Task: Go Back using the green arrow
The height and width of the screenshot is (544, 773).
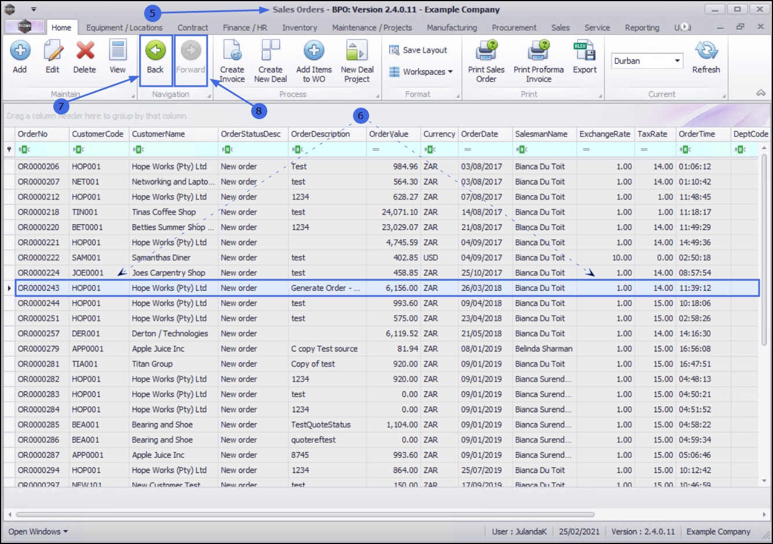Action: (x=155, y=51)
